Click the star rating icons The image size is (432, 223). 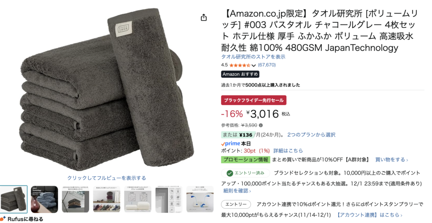click(240, 65)
